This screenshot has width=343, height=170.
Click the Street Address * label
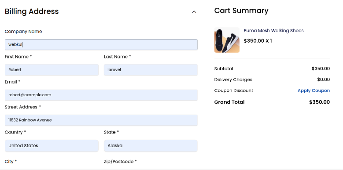coord(23,107)
